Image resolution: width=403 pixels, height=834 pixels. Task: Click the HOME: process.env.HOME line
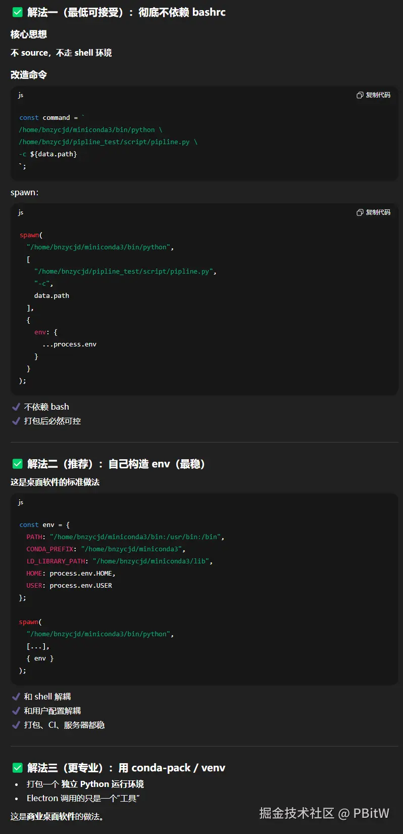point(71,573)
